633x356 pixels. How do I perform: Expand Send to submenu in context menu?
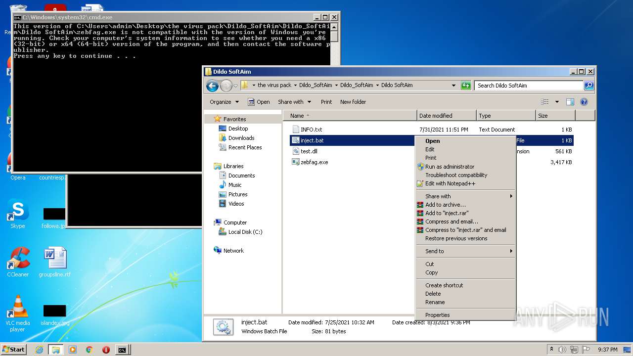tap(465, 251)
